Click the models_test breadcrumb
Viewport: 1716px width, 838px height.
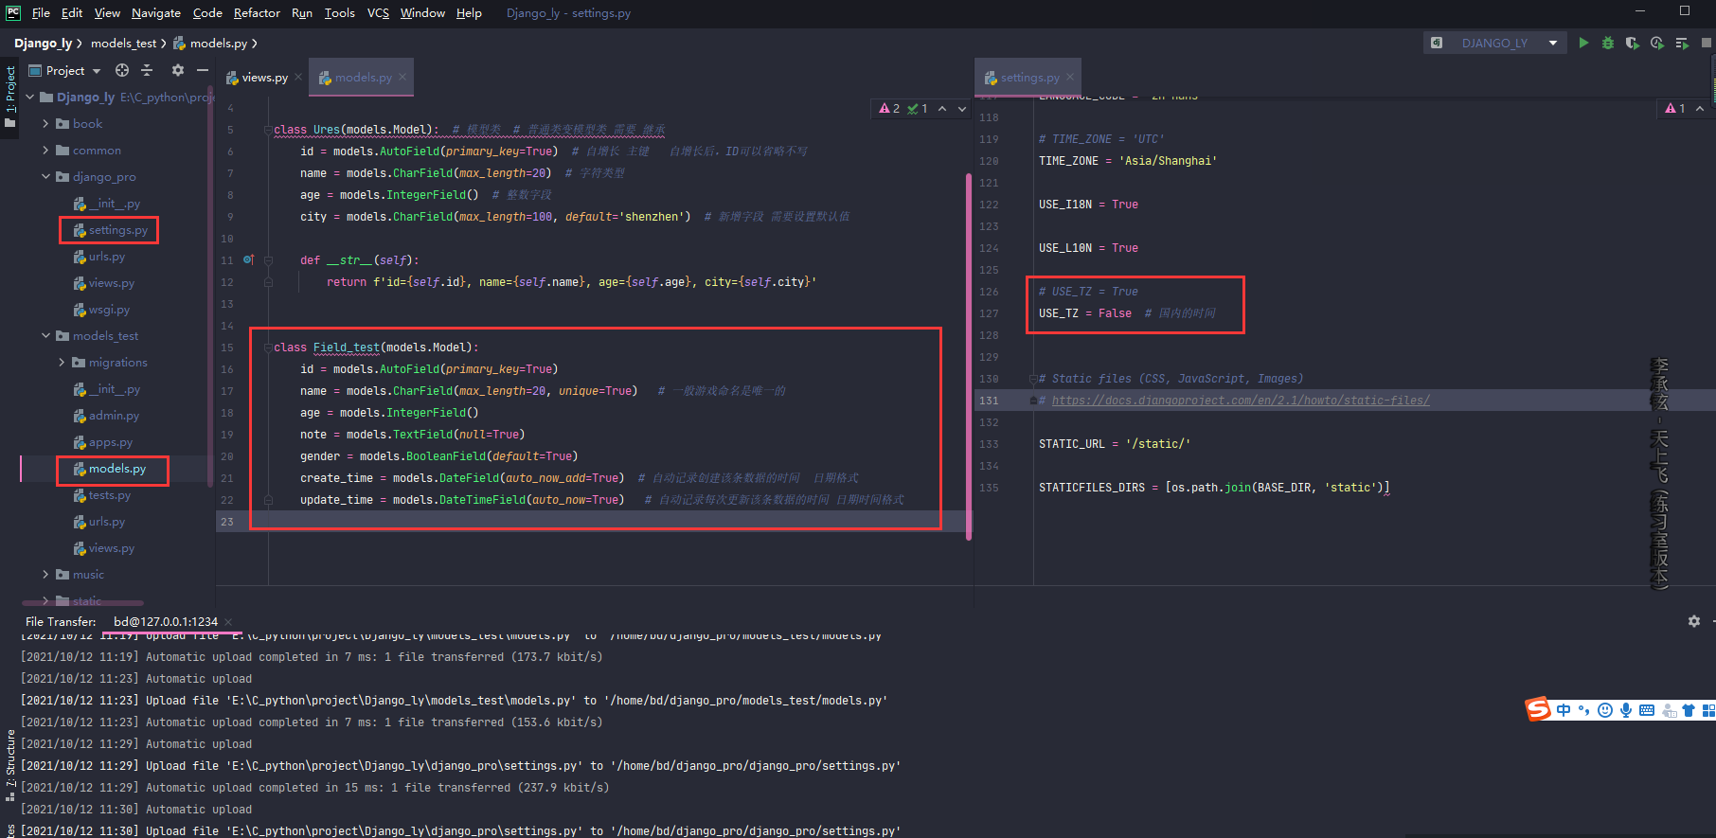click(124, 43)
